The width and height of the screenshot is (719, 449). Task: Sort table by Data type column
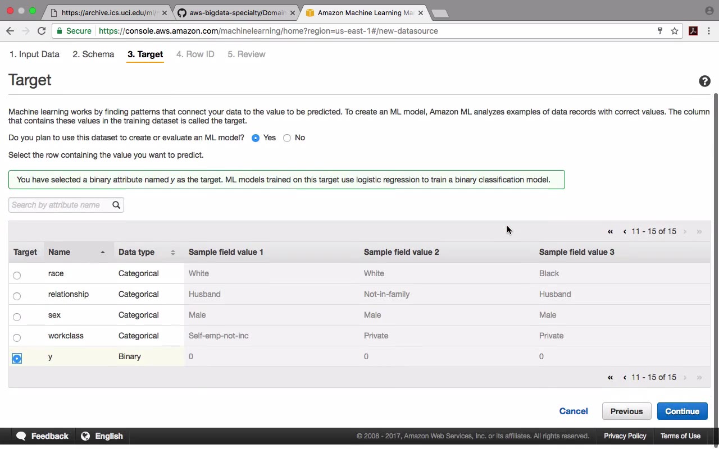point(172,252)
